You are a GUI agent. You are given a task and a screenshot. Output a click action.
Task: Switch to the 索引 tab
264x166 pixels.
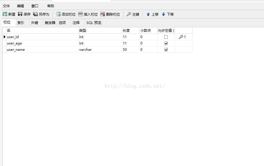pos(23,23)
